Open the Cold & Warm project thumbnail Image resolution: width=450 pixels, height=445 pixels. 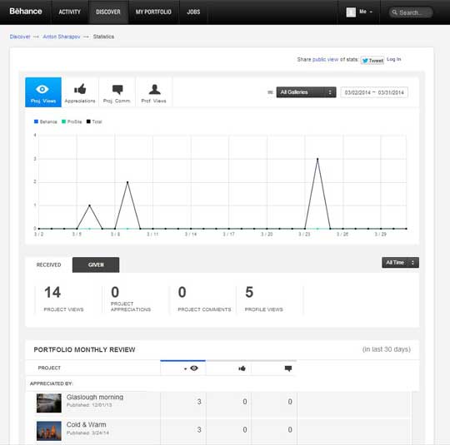pos(49,430)
